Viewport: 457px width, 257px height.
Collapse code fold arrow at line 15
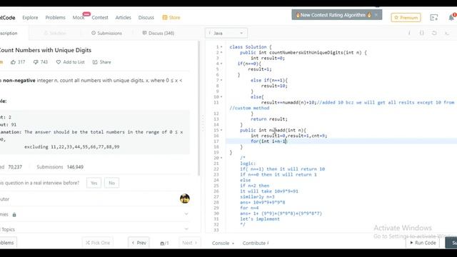221,130
